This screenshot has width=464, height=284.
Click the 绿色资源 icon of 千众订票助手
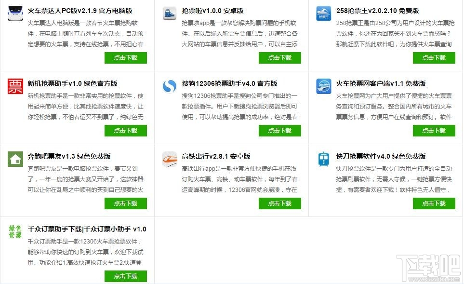(15, 232)
